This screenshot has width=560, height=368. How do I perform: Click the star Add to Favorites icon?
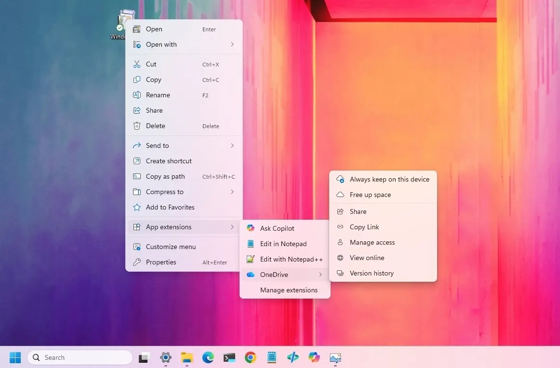pos(137,207)
